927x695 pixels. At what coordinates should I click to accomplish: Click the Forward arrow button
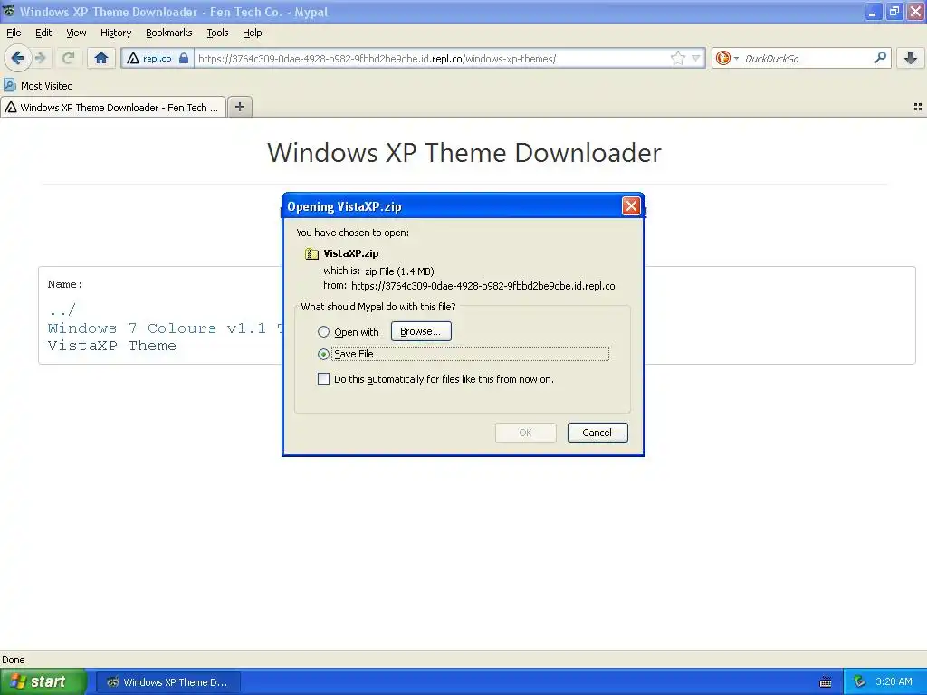(x=41, y=58)
